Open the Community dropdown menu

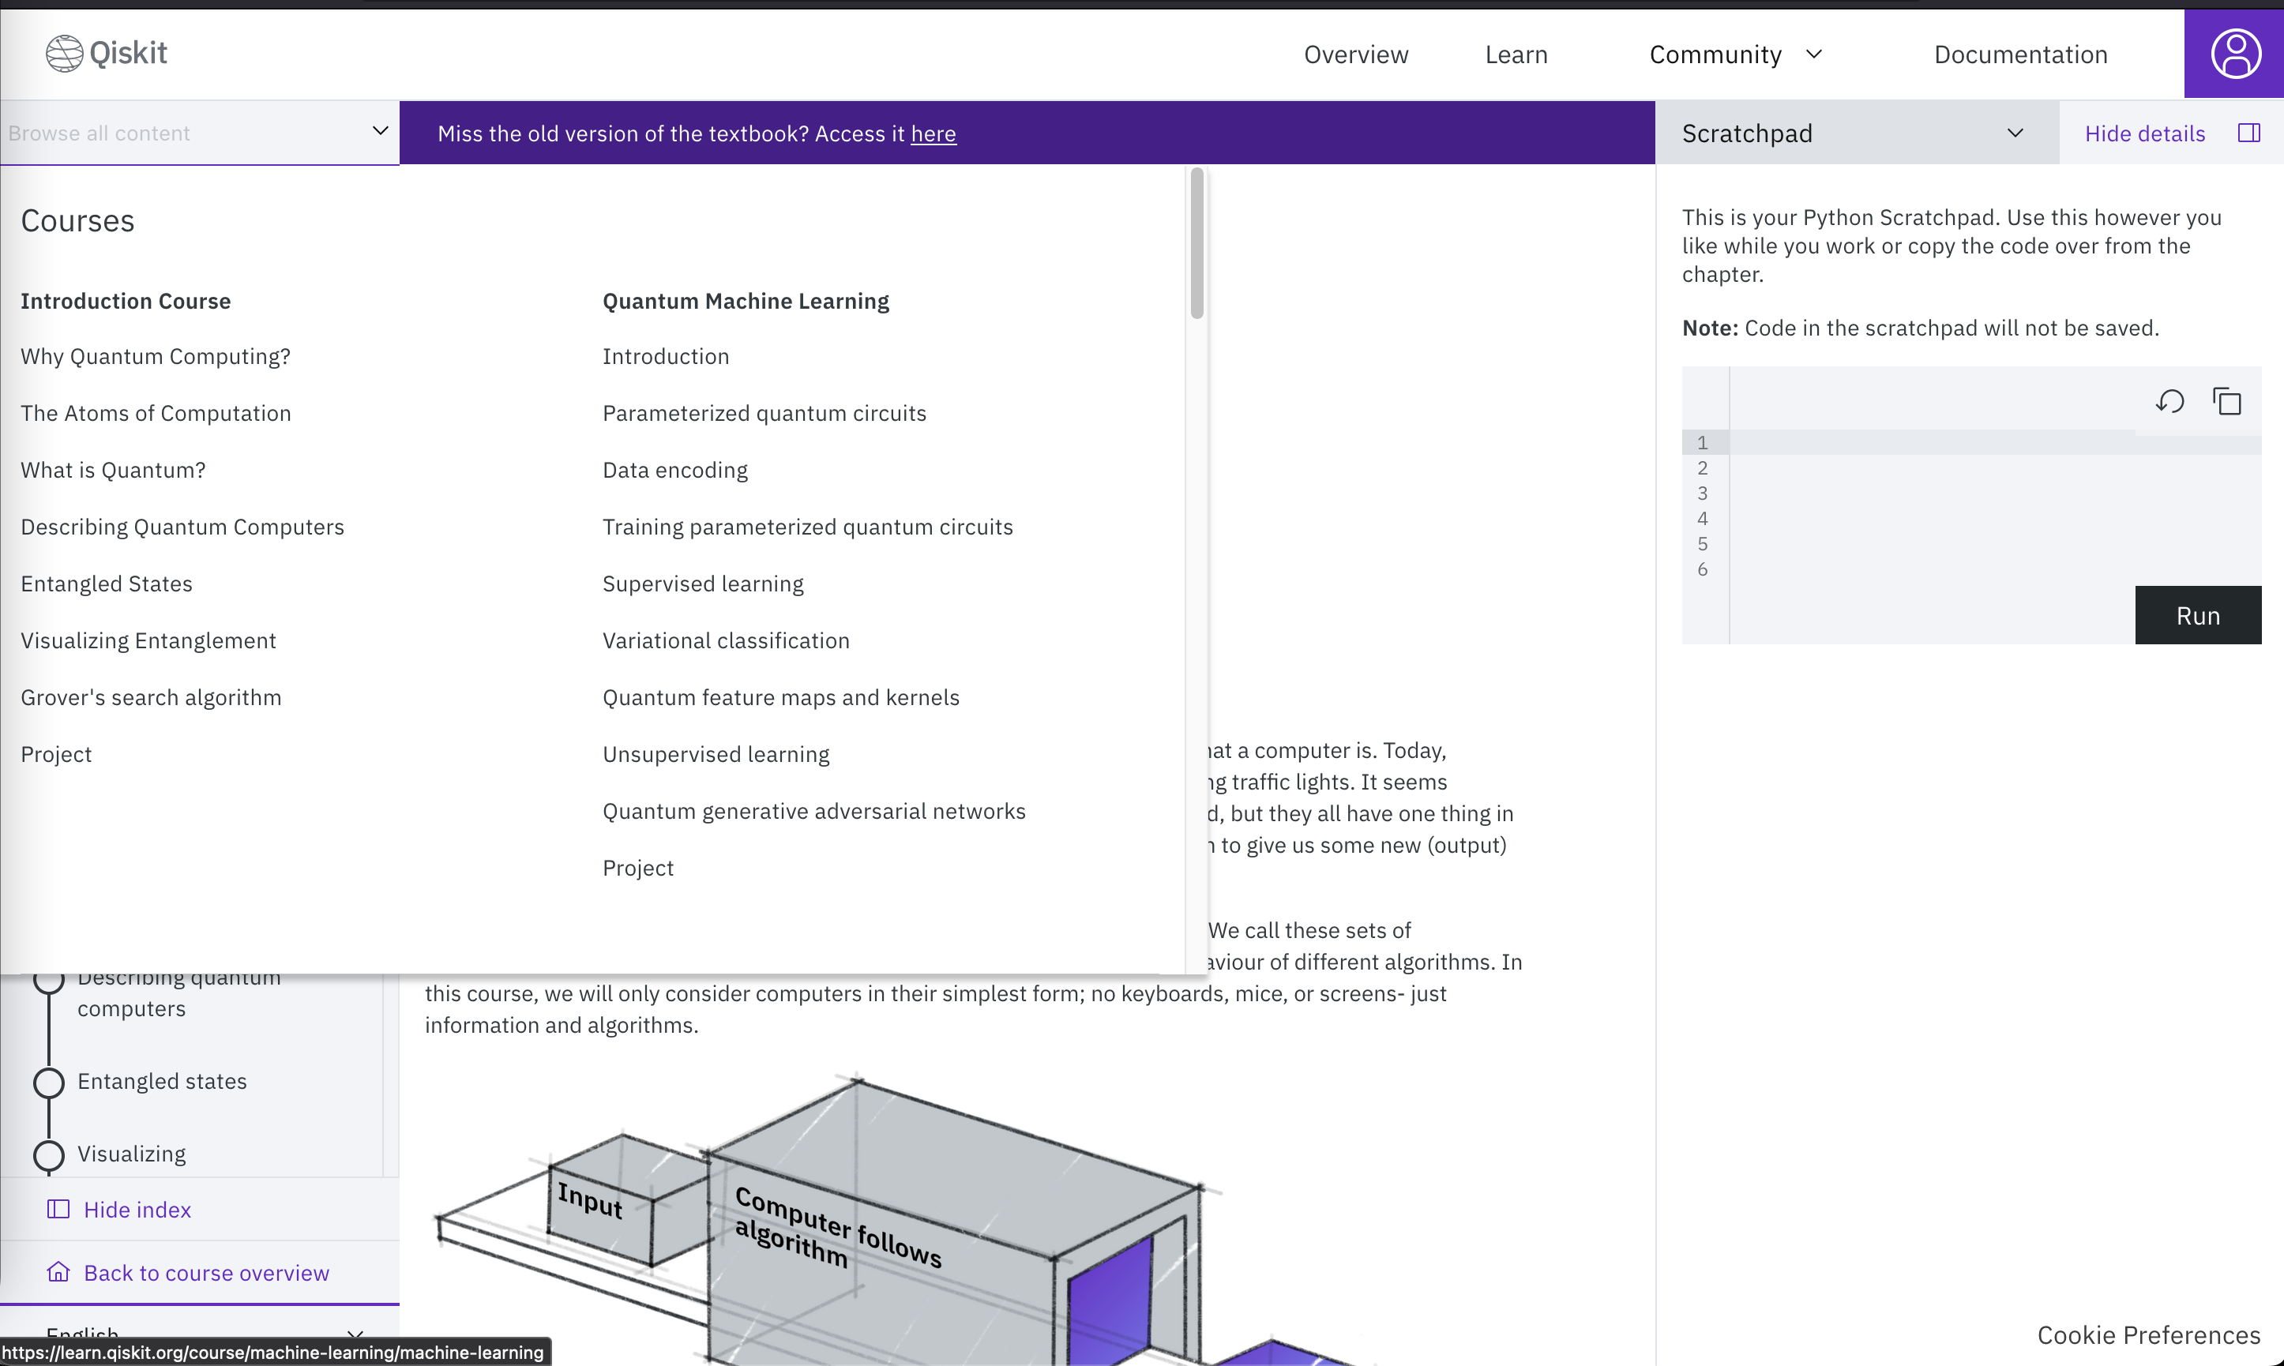(x=1734, y=54)
